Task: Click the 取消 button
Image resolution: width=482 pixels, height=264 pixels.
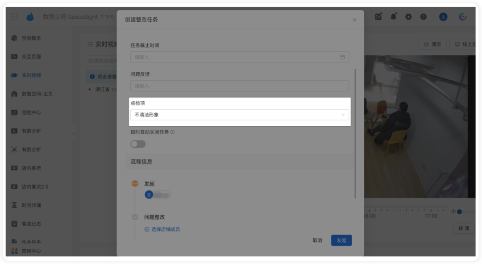Action: coord(317,240)
